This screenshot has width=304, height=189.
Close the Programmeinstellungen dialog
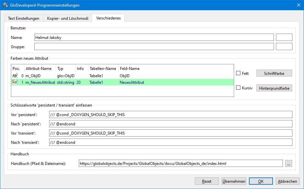[299, 5]
